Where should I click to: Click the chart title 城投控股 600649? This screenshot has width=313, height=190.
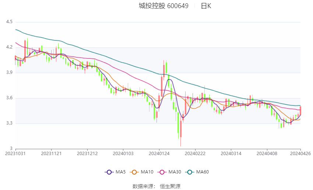point(163,6)
